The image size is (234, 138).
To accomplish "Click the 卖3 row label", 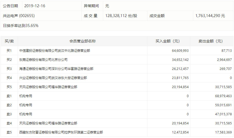I will [x=9, y=114].
